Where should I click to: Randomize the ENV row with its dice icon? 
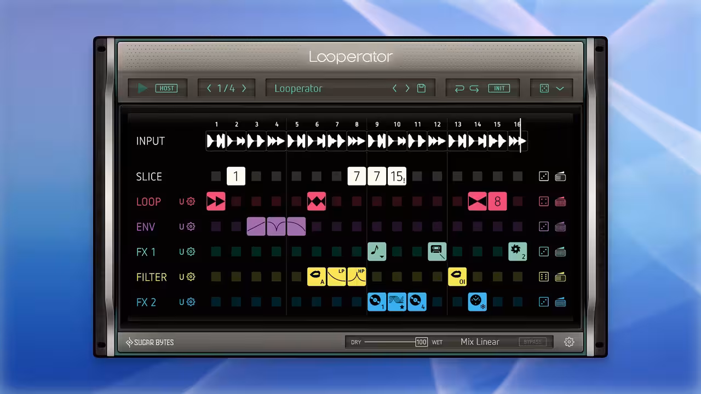[544, 227]
